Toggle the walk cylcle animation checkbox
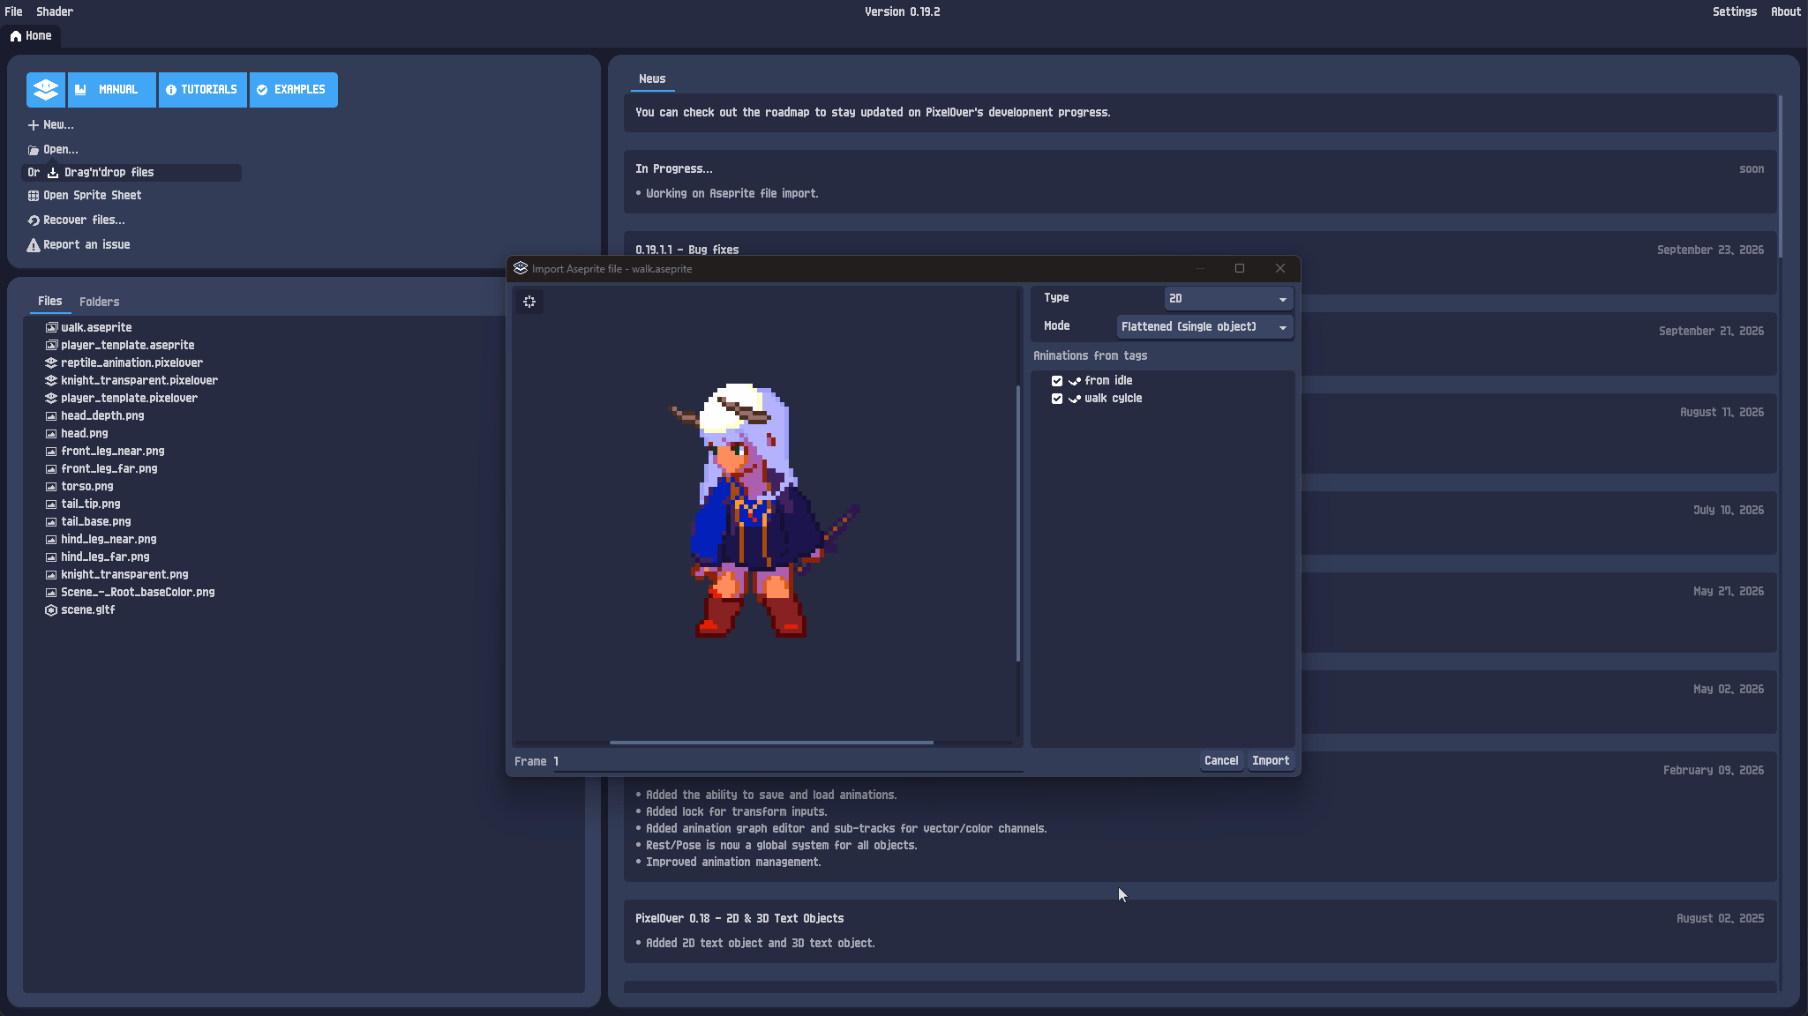Screen dimensions: 1808x1016 [1057, 399]
